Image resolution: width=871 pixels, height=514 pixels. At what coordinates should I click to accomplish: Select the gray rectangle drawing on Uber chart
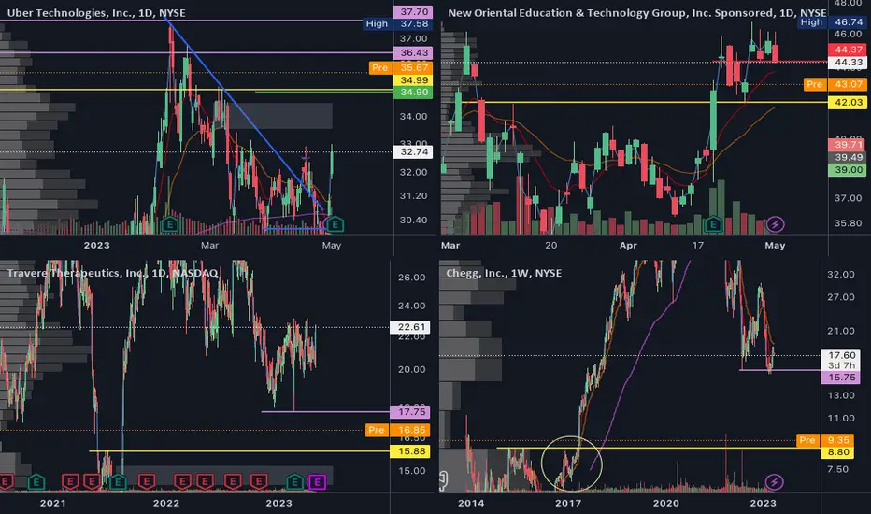[280, 116]
